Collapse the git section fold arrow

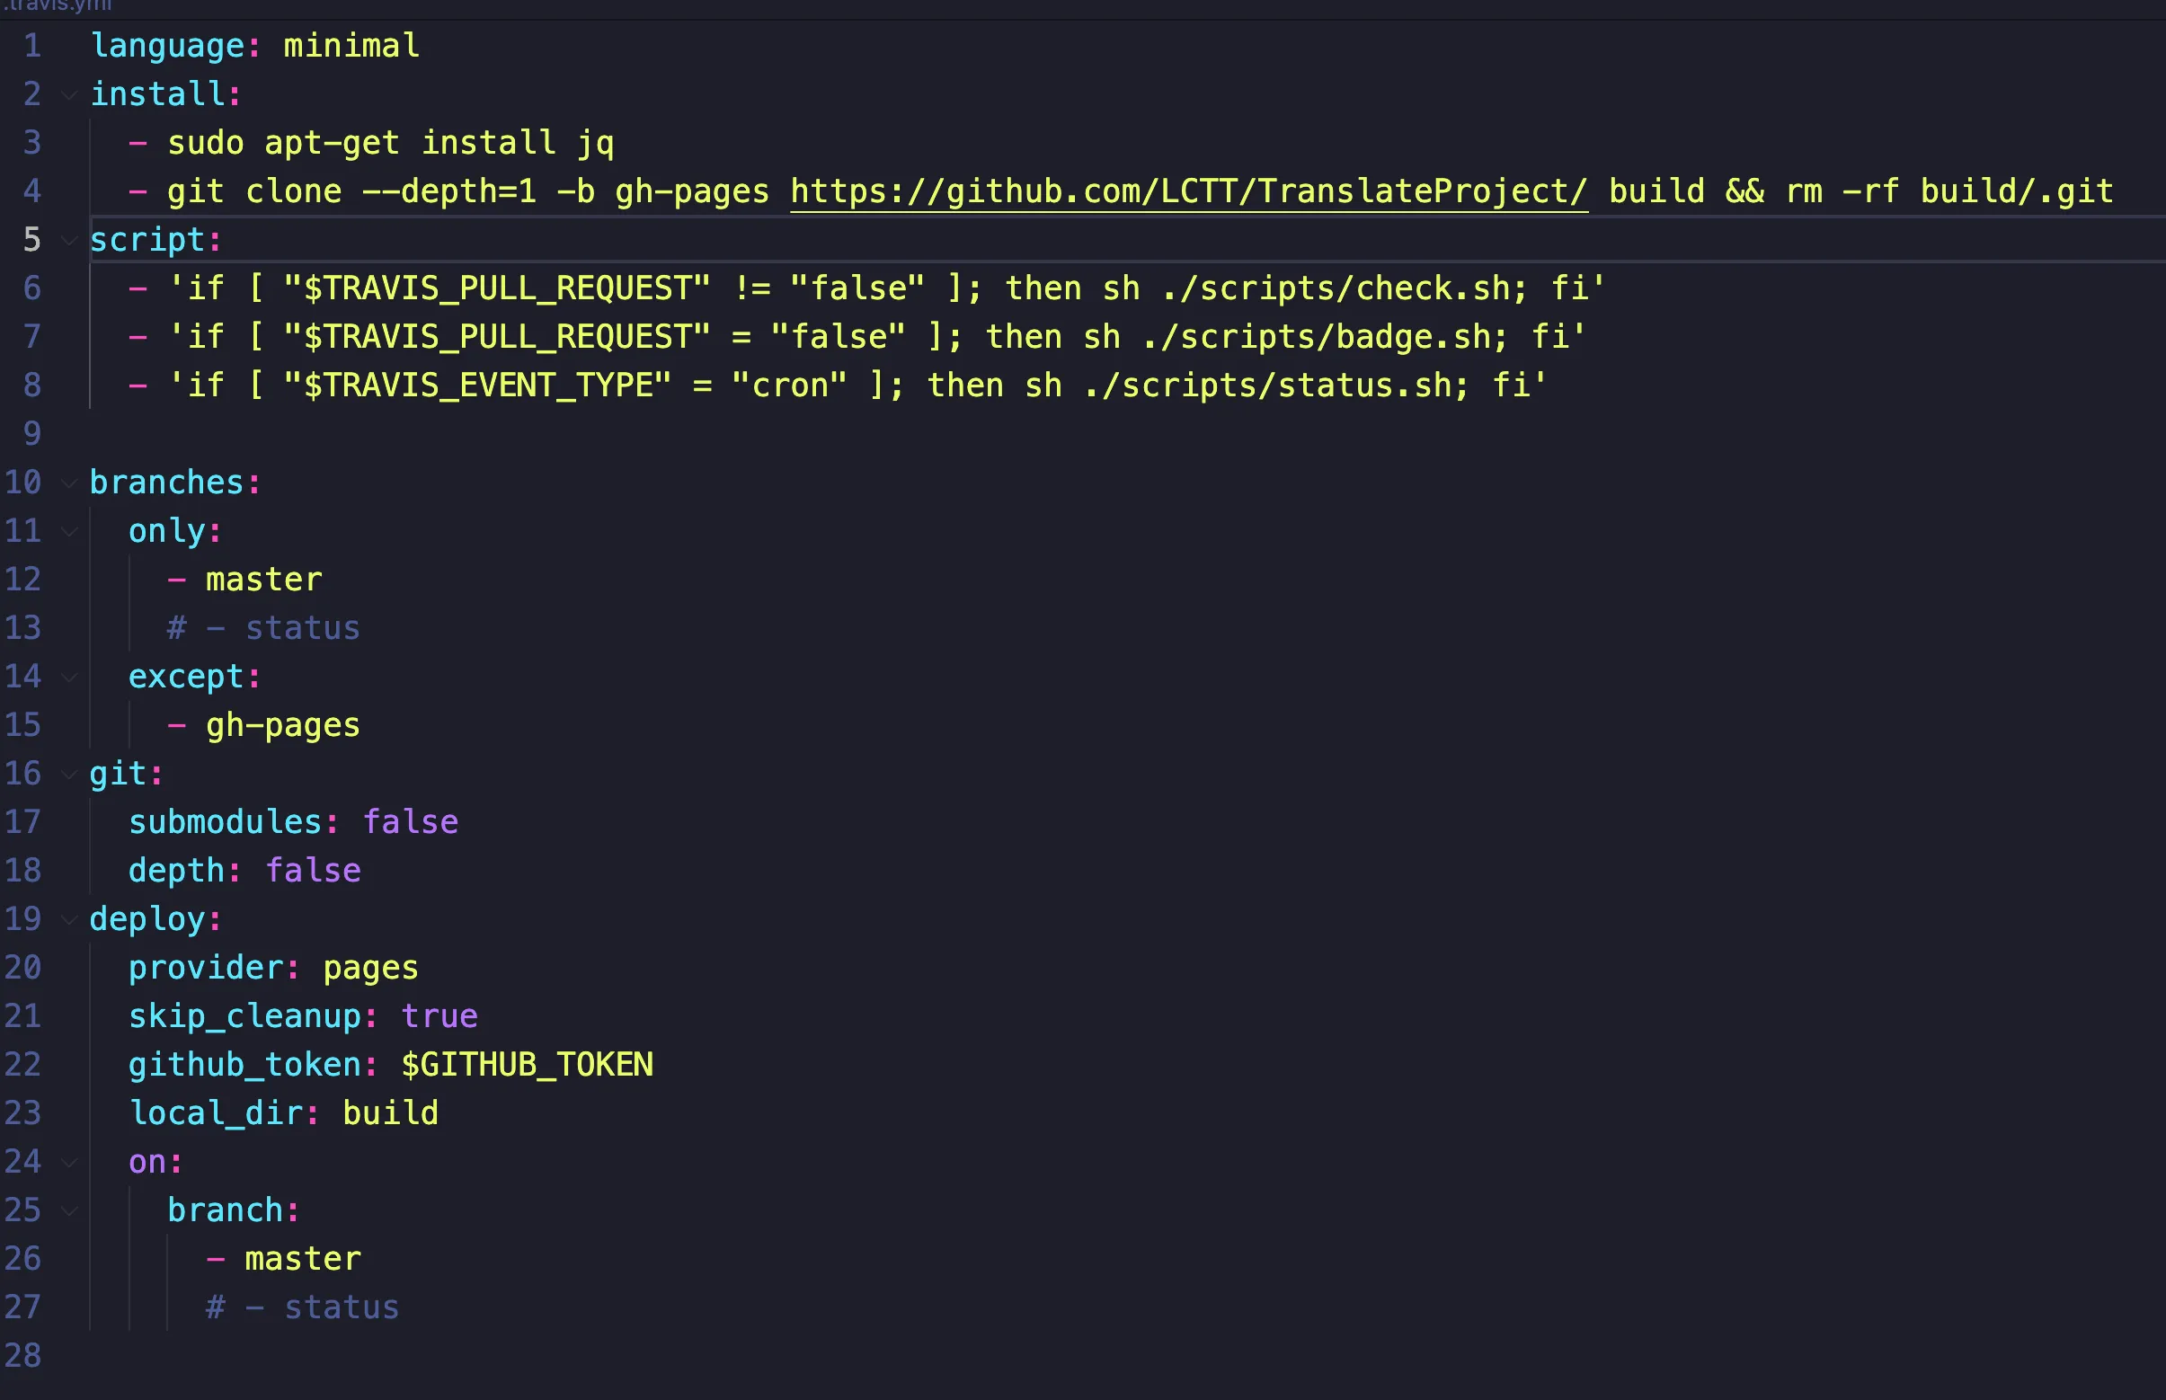[x=69, y=774]
